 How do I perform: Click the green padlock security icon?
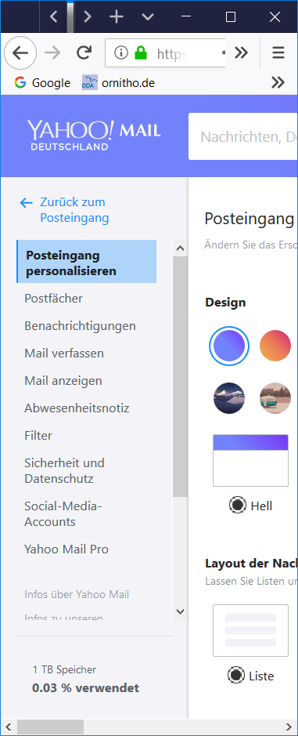point(141,53)
